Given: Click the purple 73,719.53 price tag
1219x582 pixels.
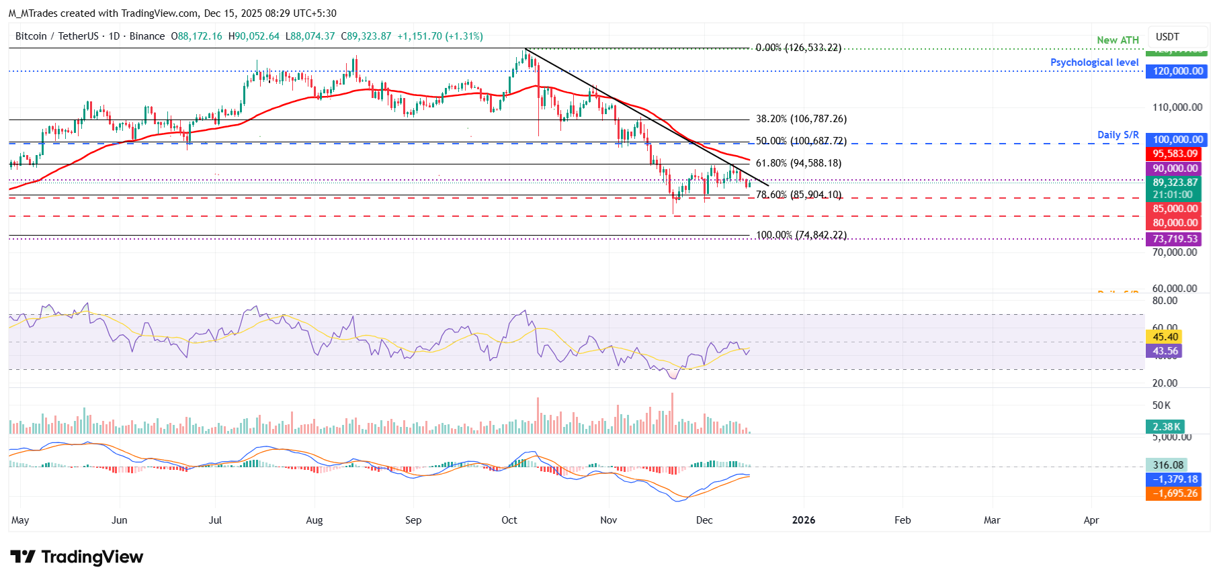Looking at the screenshot, I should point(1175,239).
